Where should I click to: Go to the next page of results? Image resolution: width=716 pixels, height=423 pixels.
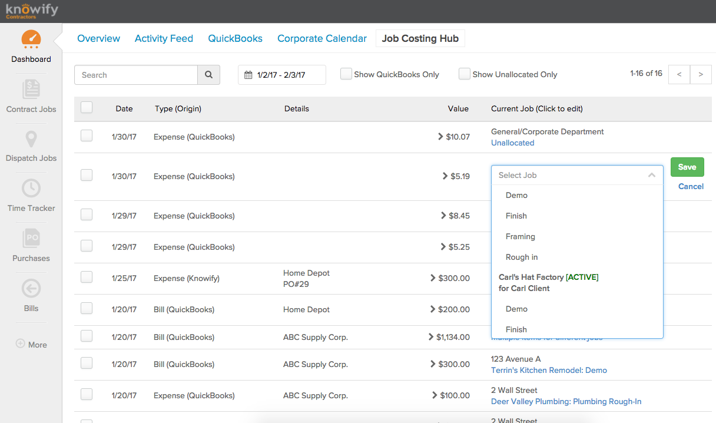pyautogui.click(x=701, y=74)
